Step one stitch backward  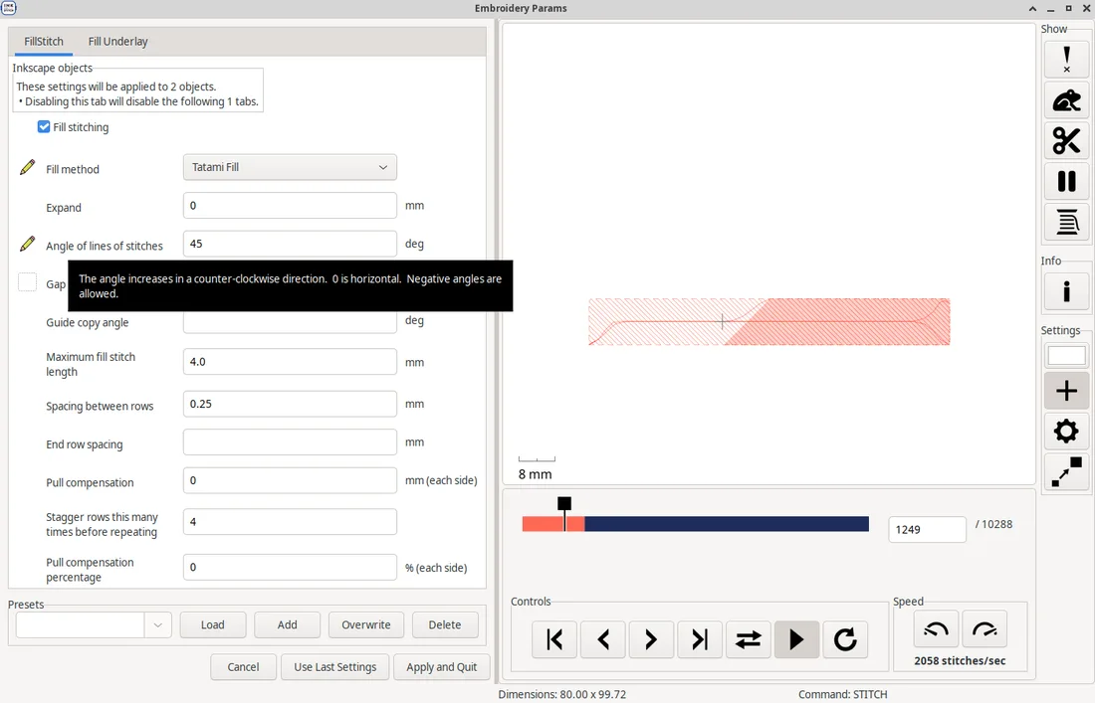(x=602, y=639)
